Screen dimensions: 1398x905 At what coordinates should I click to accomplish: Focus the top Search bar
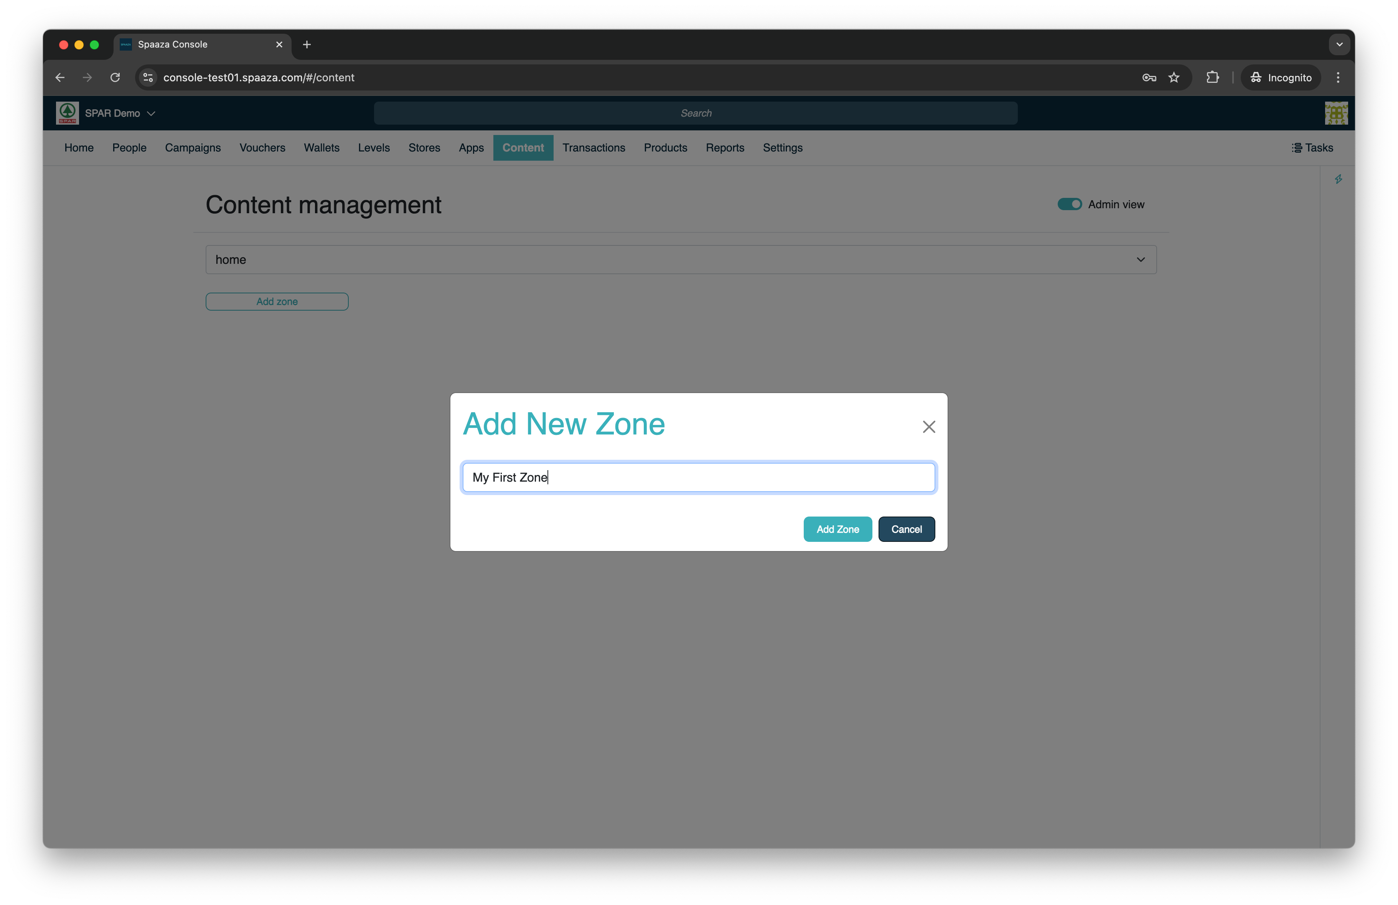click(696, 114)
